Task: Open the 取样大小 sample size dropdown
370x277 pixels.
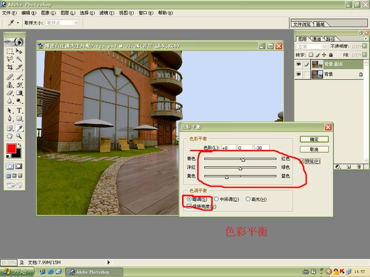Action: click(76, 23)
